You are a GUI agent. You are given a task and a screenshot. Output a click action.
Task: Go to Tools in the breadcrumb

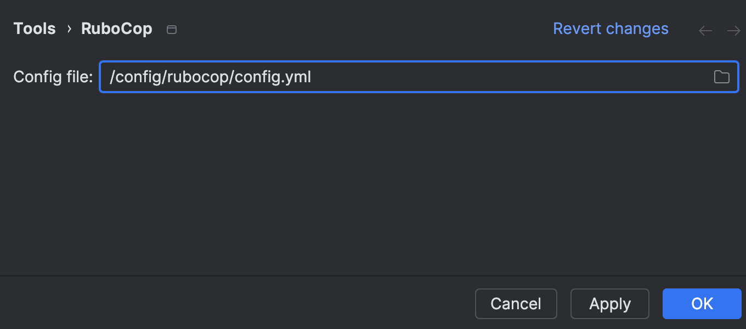[x=35, y=29]
